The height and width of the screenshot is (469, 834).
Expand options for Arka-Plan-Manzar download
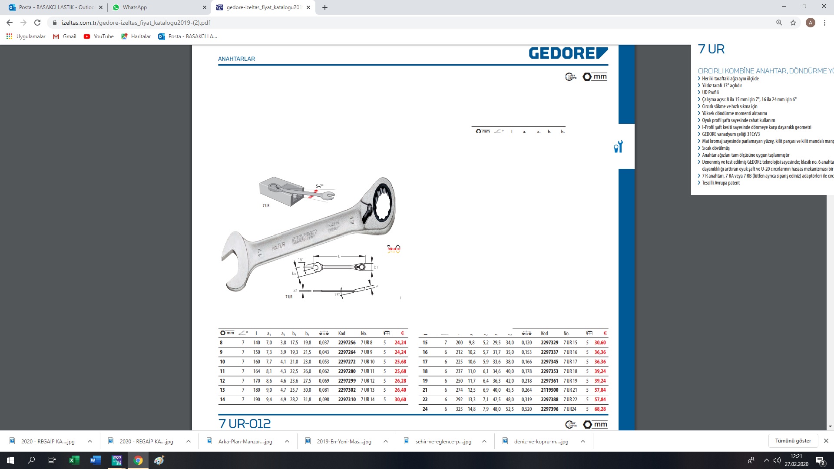click(287, 441)
